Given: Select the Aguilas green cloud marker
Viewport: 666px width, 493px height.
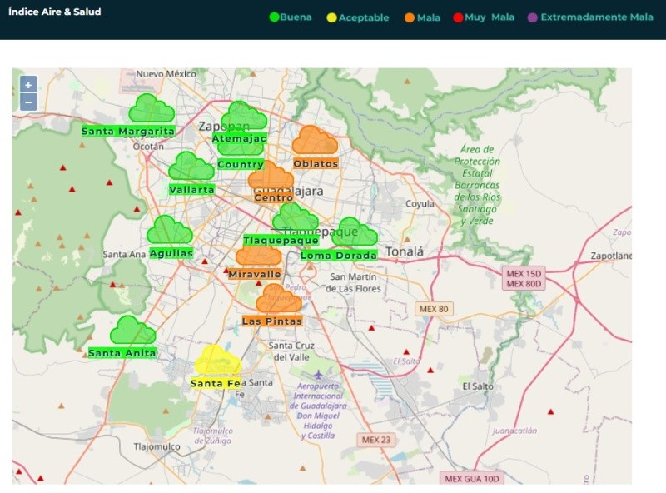Looking at the screenshot, I should coord(169,230).
